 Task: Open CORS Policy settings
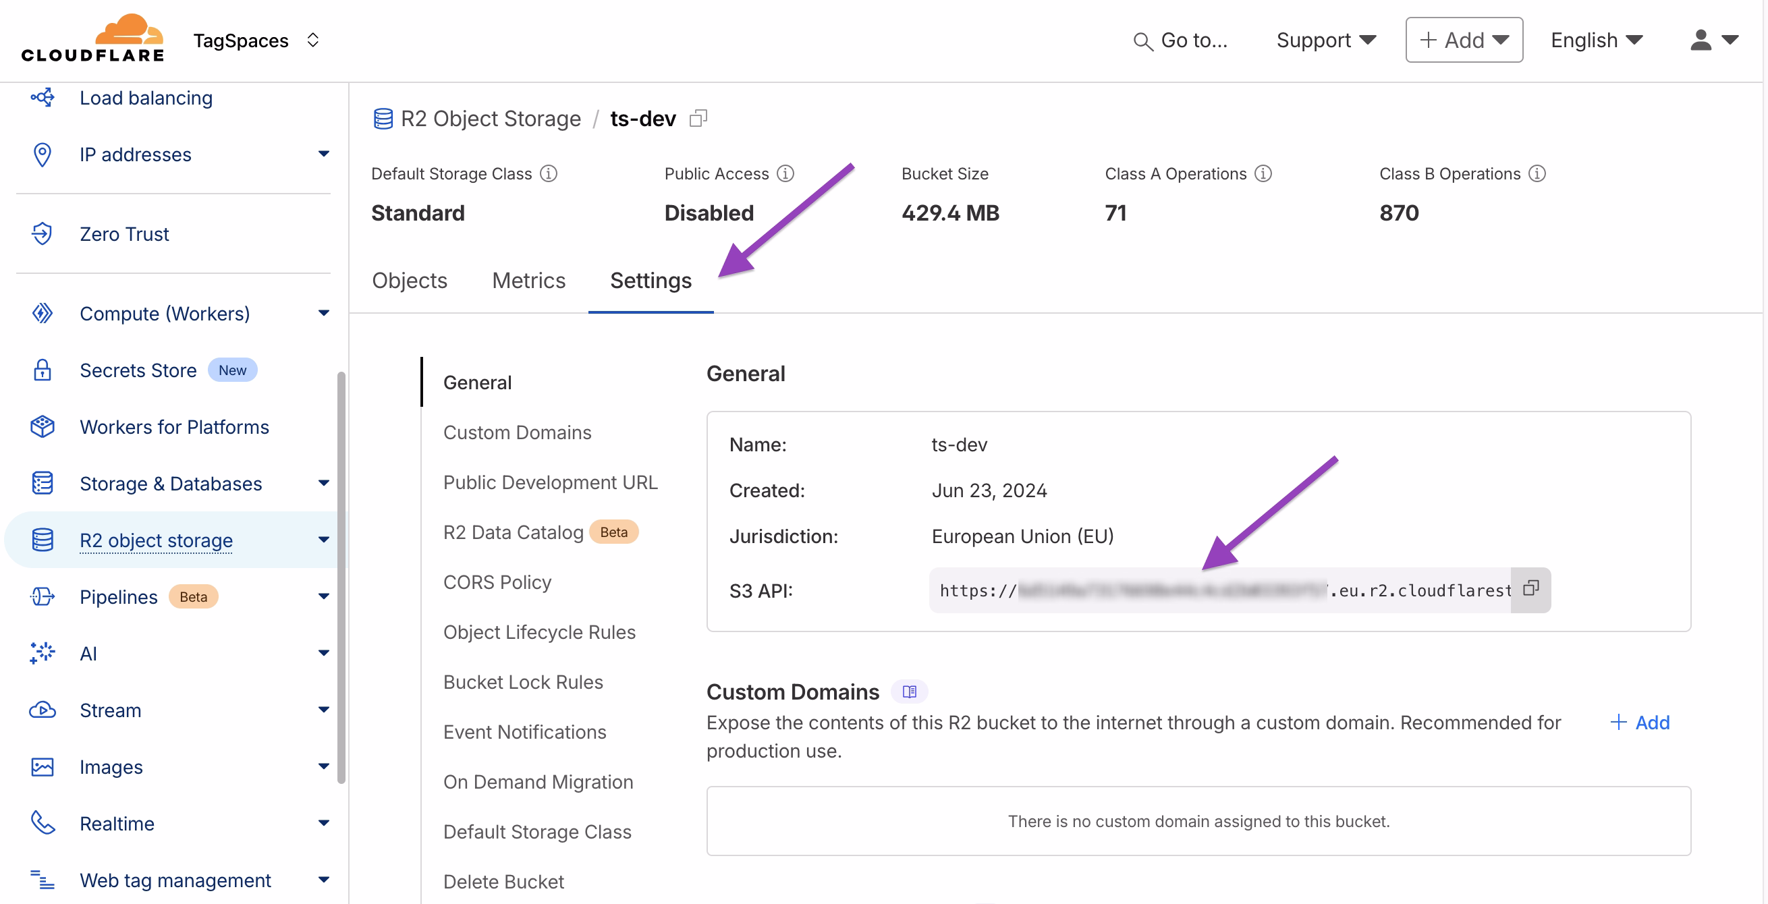pos(497,582)
